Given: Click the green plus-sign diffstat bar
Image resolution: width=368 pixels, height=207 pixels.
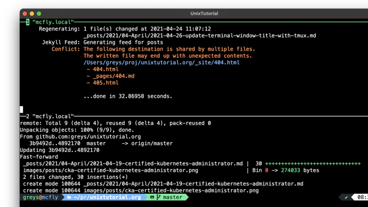Looking at the screenshot, I should click(x=313, y=163).
